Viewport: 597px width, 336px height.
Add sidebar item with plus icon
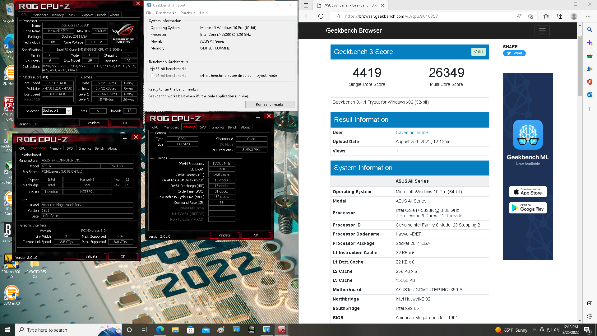pos(590,109)
